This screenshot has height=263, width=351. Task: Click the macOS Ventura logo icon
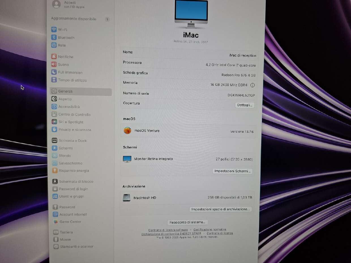[x=128, y=130]
